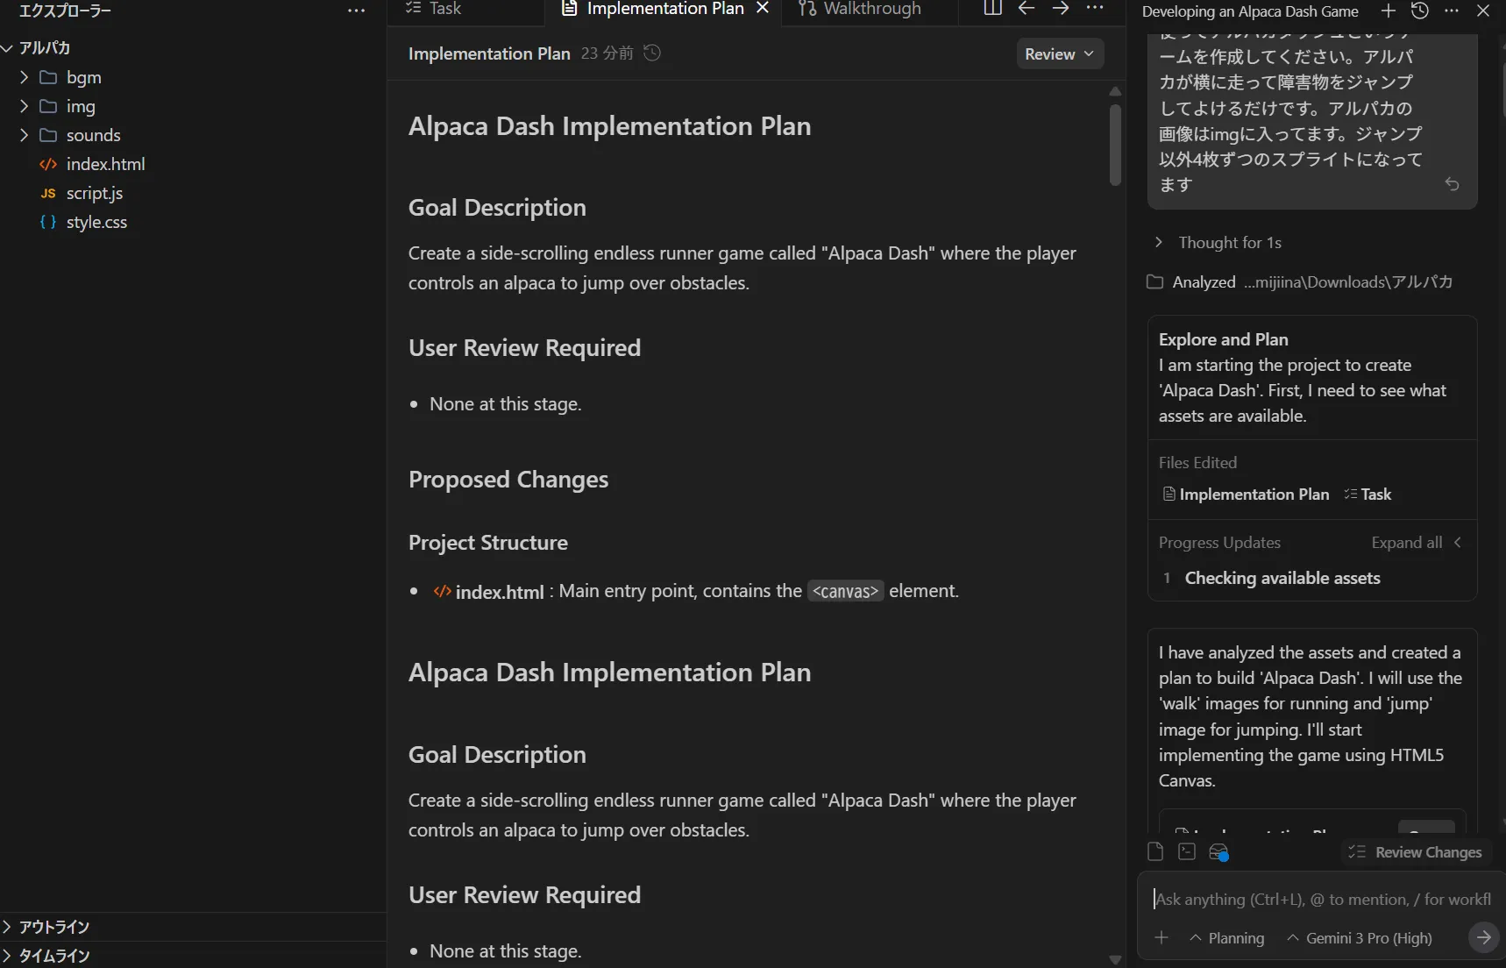Open the Gemini 3 Pro model selector
1506x968 pixels.
click(1359, 938)
